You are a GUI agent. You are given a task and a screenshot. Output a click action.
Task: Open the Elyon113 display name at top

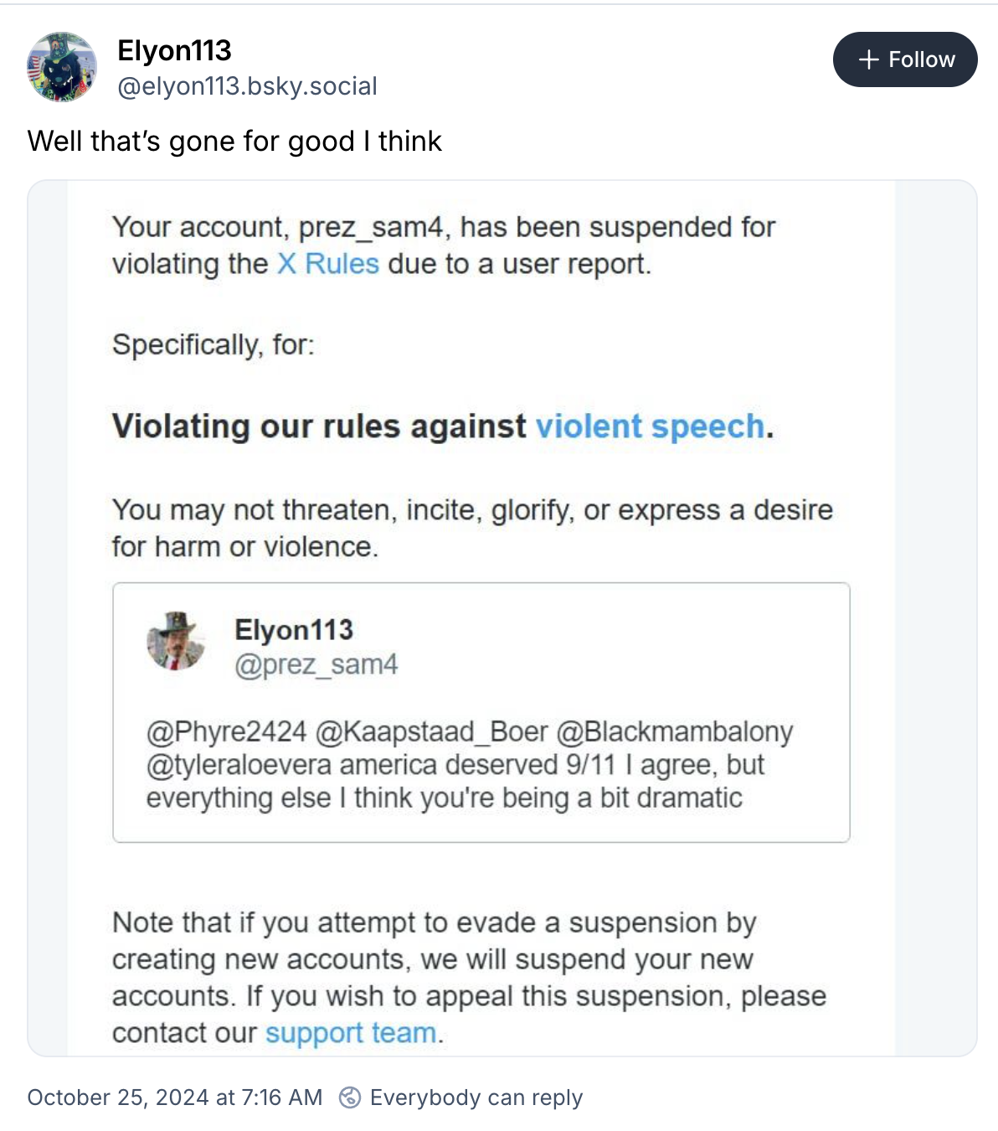tap(174, 50)
